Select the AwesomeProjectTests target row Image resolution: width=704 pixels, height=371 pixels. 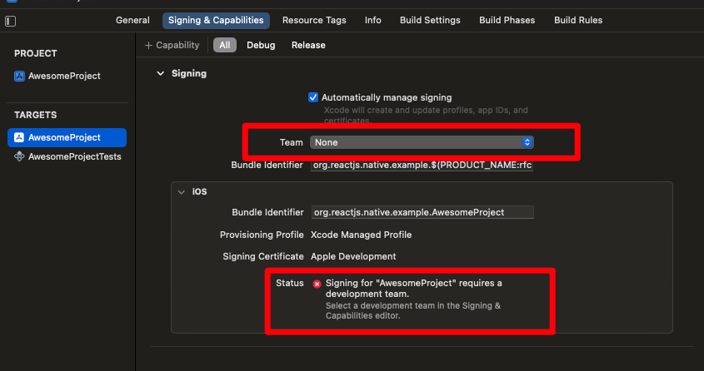pos(67,156)
